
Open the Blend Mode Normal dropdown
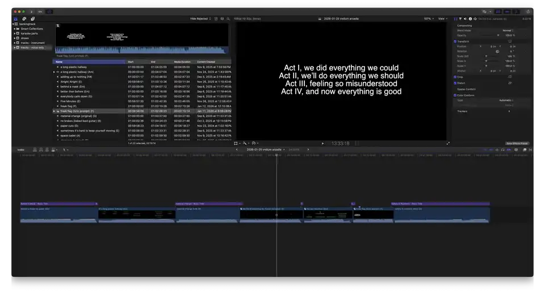pos(508,31)
